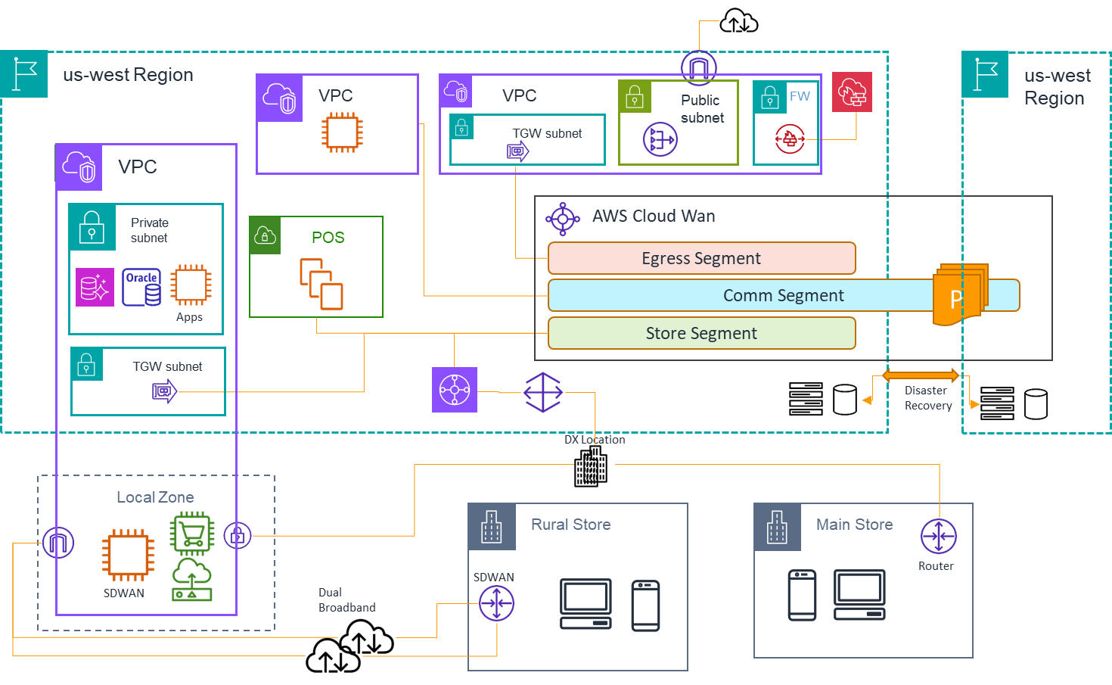1112x685 pixels.
Task: Select the desktop computer icon in Main Store
Action: pos(859,595)
